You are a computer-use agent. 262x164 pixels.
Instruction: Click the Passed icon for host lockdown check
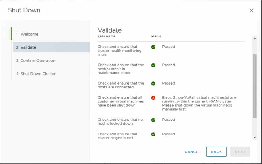pyautogui.click(x=153, y=120)
